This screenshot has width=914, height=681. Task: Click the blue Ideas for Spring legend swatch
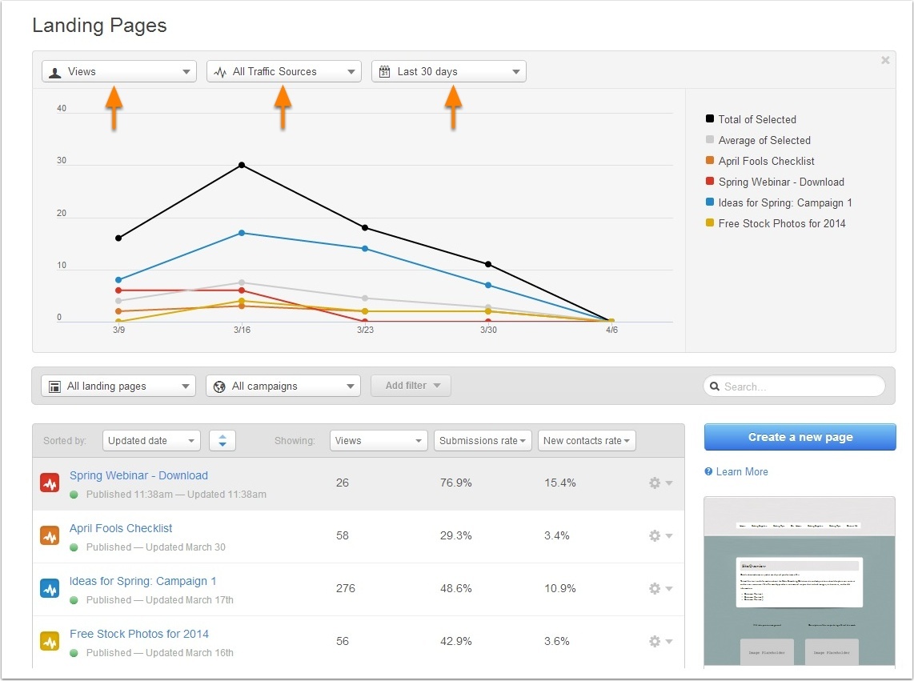(710, 202)
